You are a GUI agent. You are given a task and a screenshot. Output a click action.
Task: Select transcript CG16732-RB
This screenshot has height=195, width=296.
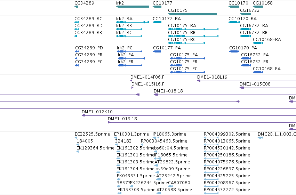click(254, 33)
